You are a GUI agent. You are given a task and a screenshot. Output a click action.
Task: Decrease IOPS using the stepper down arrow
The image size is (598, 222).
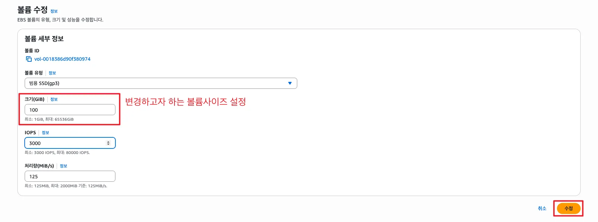pos(108,144)
